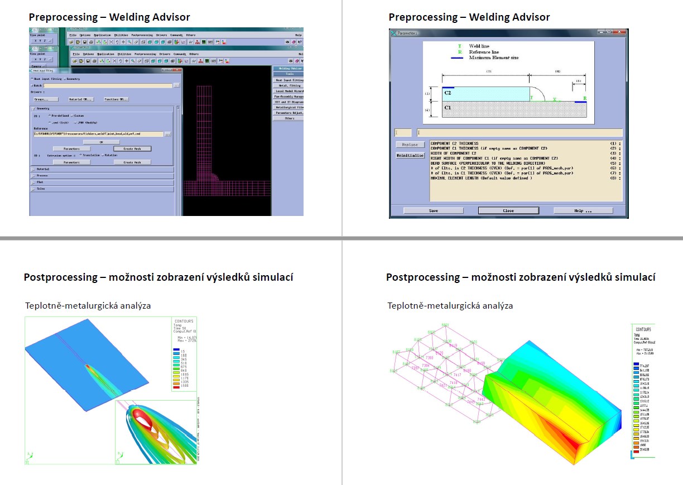
Task: Select the magnifier zoom icon in the rear SYSWORLD toolbar
Action: tap(129, 42)
